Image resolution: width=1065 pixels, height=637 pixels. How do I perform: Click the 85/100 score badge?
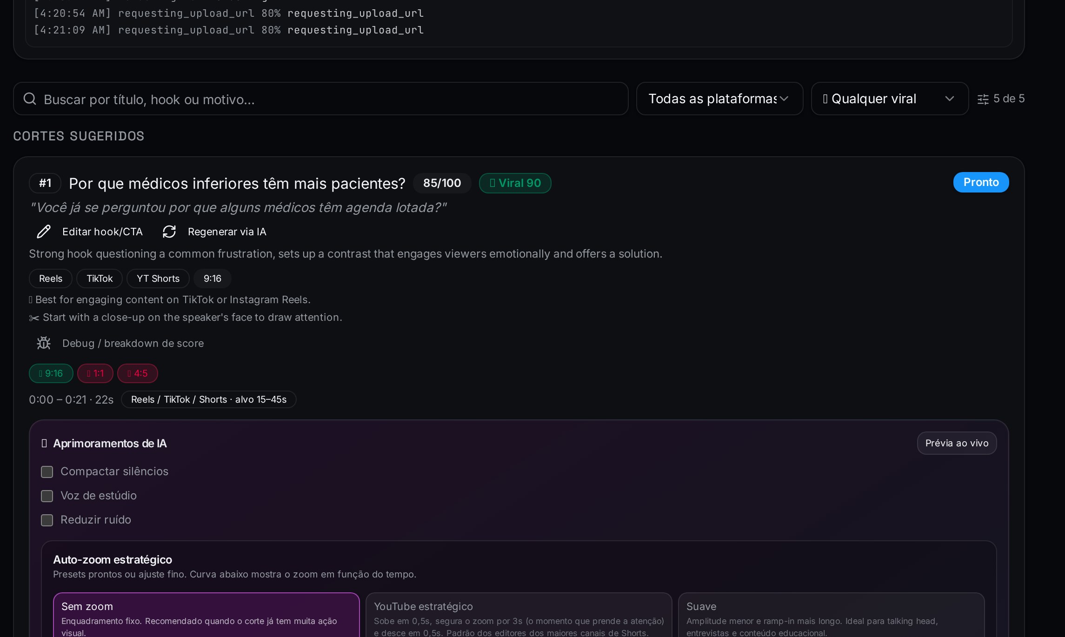442,183
